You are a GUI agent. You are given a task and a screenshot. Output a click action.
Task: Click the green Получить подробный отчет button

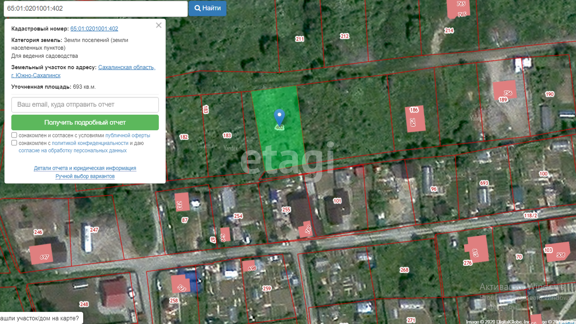pyautogui.click(x=85, y=122)
